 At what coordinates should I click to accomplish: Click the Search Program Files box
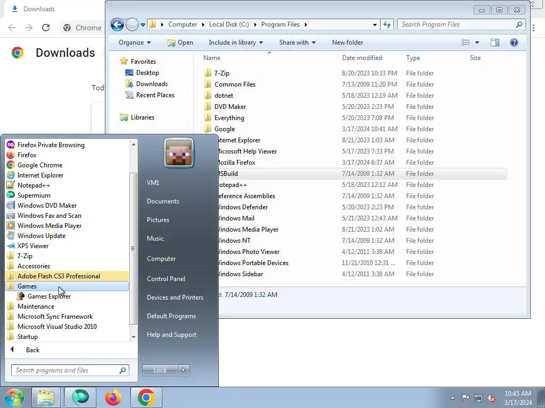pos(461,24)
